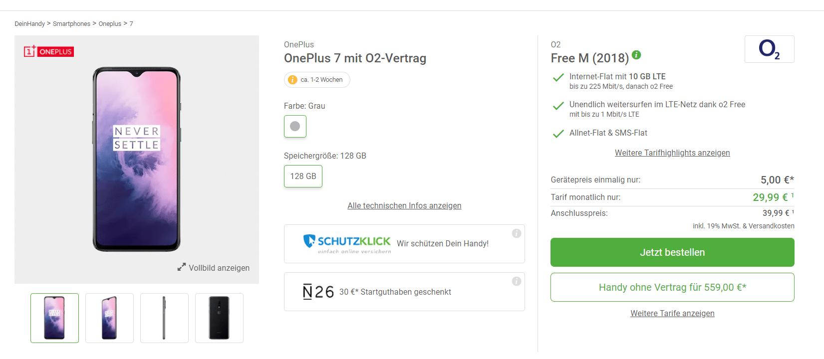Select the black back-view phone thumbnail

tap(219, 318)
